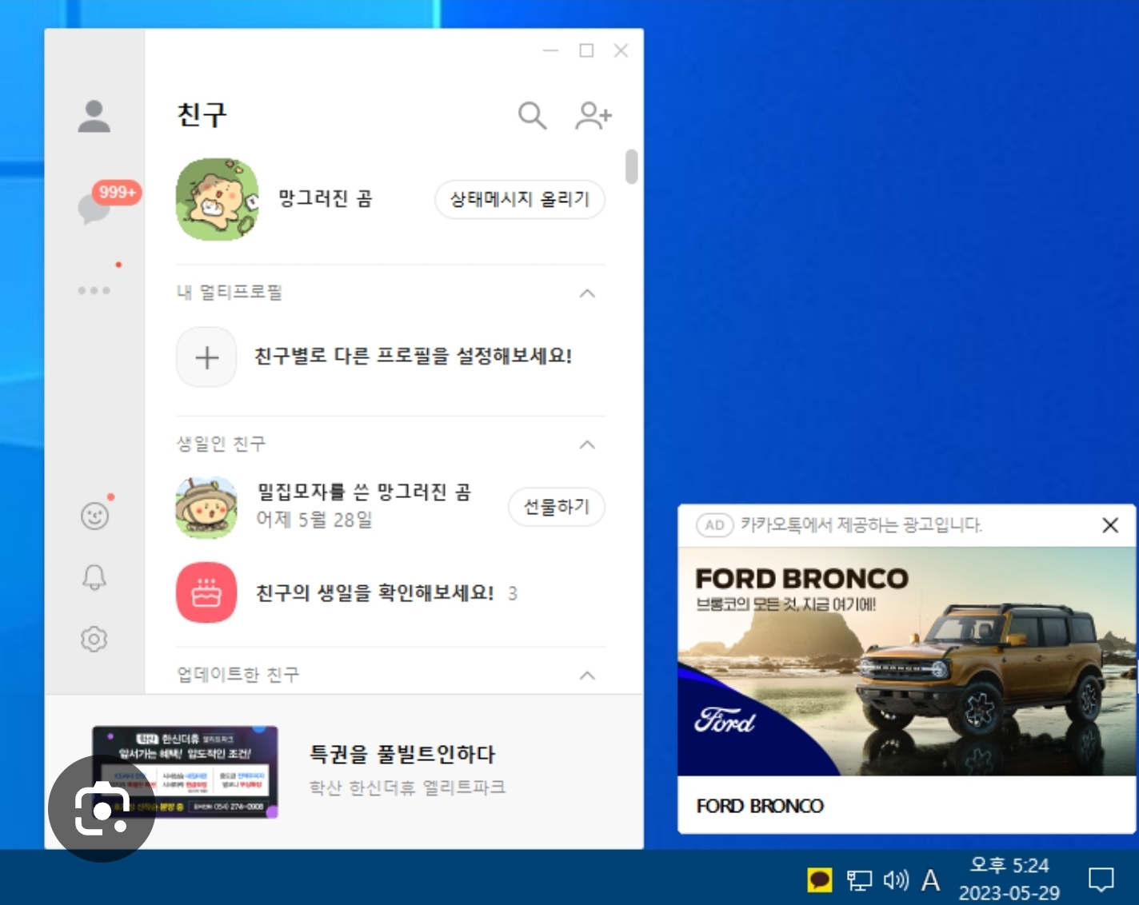Open the settings gear icon

tap(94, 639)
